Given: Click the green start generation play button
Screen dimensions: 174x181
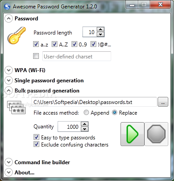Looking at the screenshot, I should 132,134.
